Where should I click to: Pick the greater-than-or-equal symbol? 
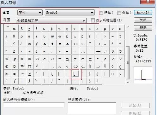point(15,51)
